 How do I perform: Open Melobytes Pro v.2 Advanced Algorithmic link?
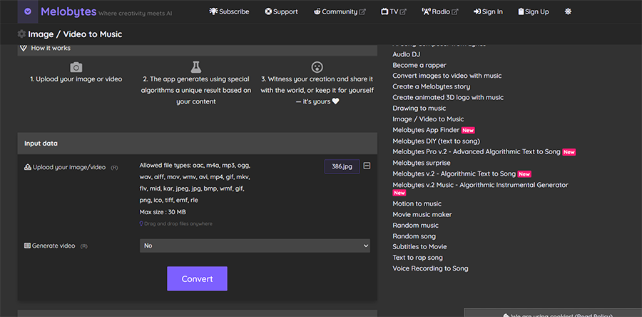tap(477, 152)
